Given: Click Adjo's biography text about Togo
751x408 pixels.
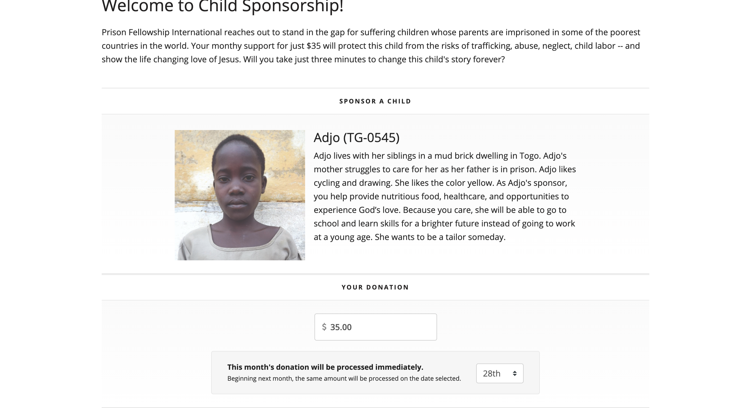Looking at the screenshot, I should pyautogui.click(x=440, y=156).
